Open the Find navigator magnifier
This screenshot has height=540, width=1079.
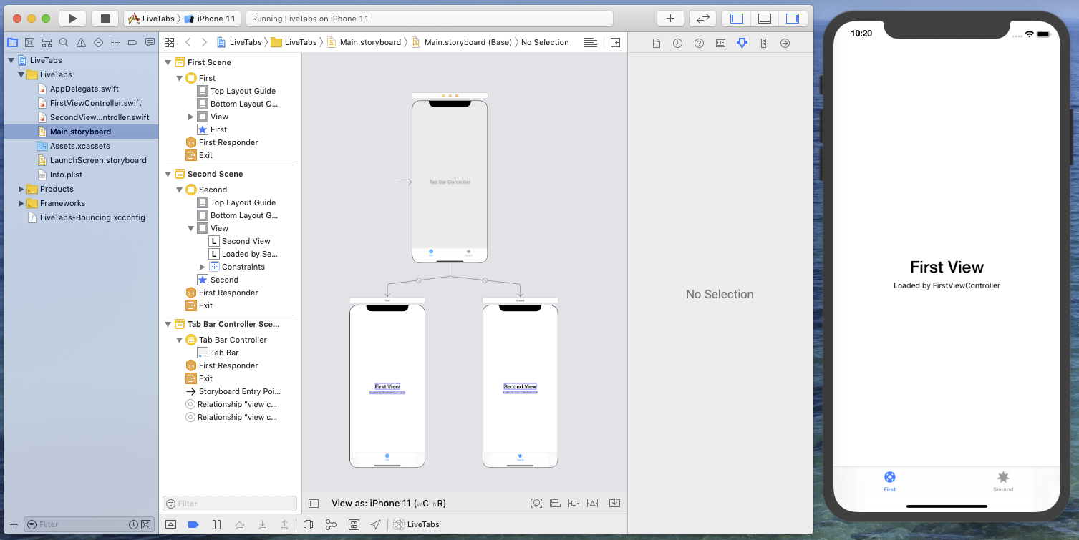click(x=64, y=42)
